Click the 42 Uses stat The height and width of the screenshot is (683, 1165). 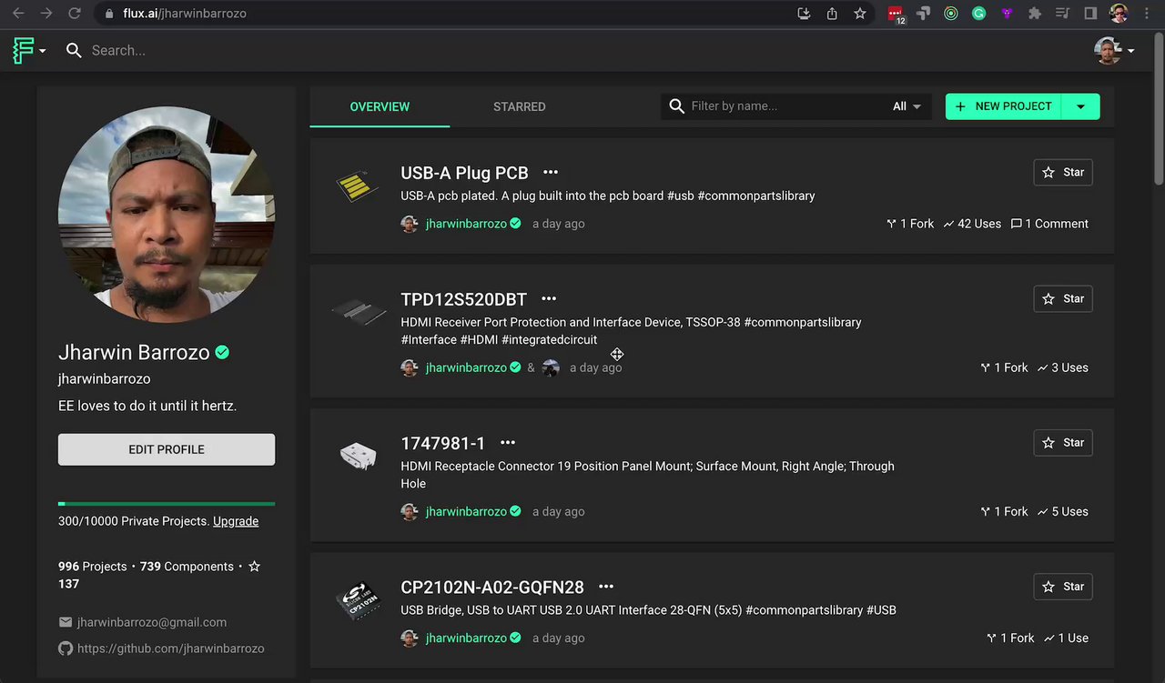point(972,224)
